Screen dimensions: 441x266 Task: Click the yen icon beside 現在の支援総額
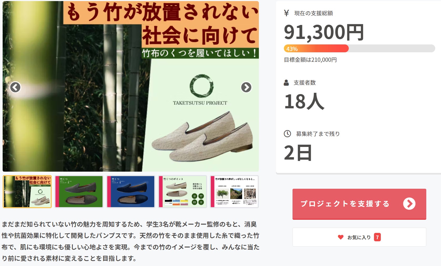(286, 13)
